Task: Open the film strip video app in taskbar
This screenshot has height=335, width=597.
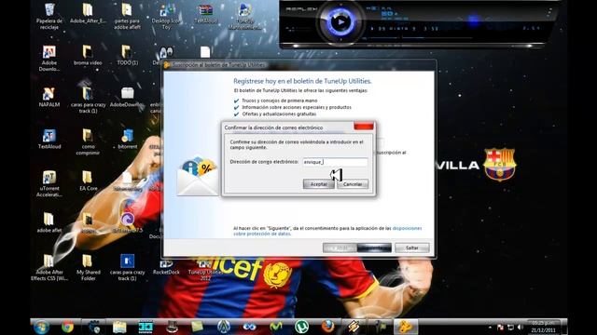Action: pyautogui.click(x=146, y=327)
